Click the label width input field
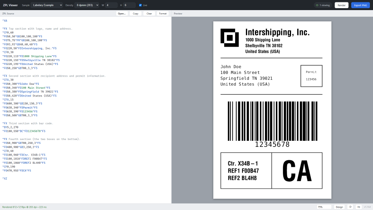The width and height of the screenshot is (373, 210). click(x=112, y=5)
